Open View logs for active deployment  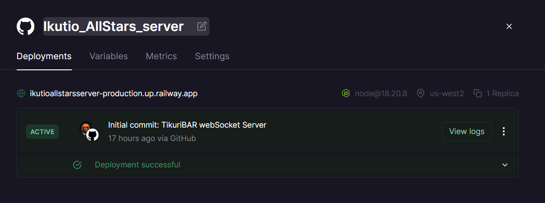(x=467, y=131)
